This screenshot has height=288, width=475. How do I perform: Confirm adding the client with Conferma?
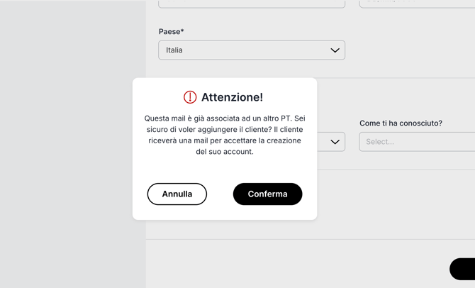pos(267,194)
